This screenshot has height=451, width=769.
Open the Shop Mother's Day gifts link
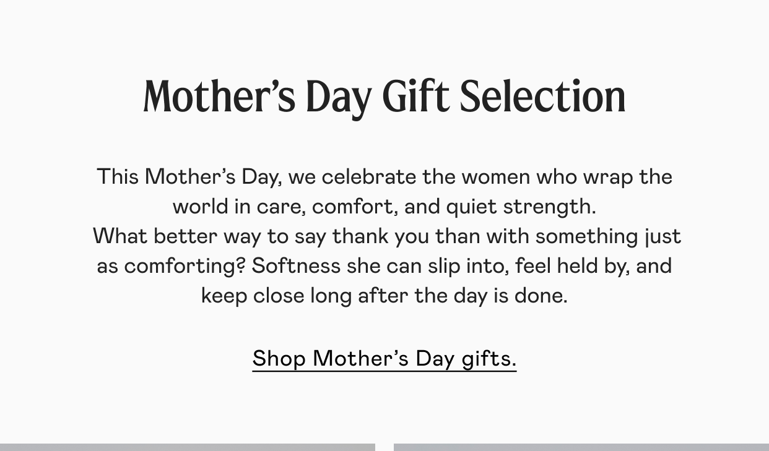(x=384, y=358)
